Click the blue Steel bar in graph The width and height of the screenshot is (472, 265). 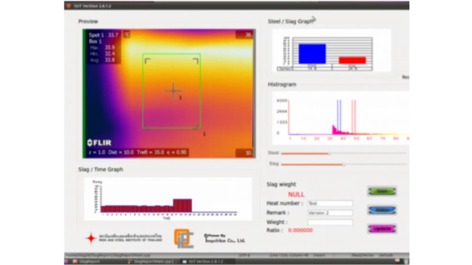coord(312,54)
